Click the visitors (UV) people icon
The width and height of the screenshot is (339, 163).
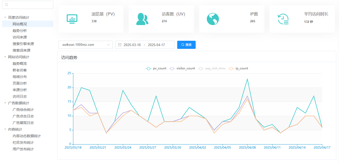point(142,19)
